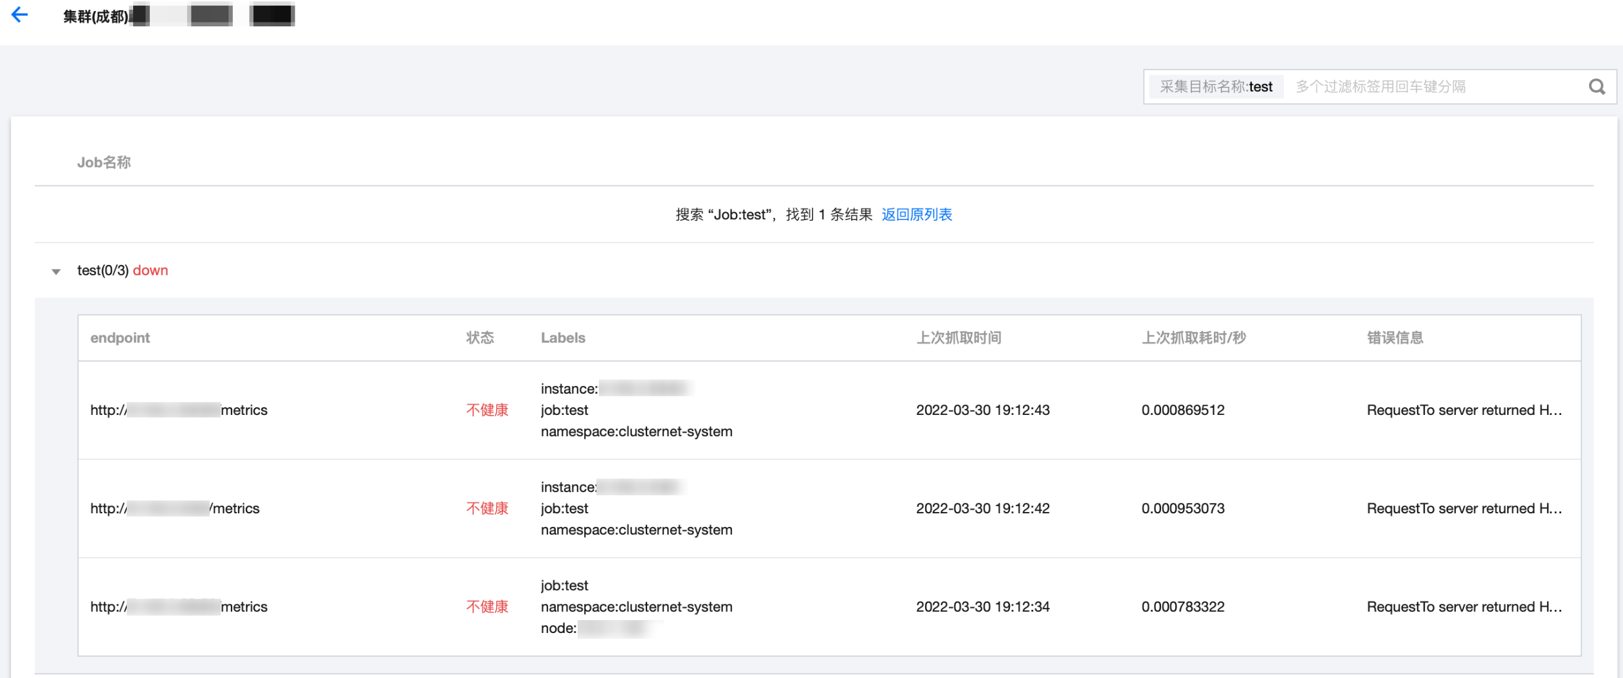Screen dimensions: 1623x678
Task: Select endpoint of row scraped at 19:12:34
Action: pos(179,607)
